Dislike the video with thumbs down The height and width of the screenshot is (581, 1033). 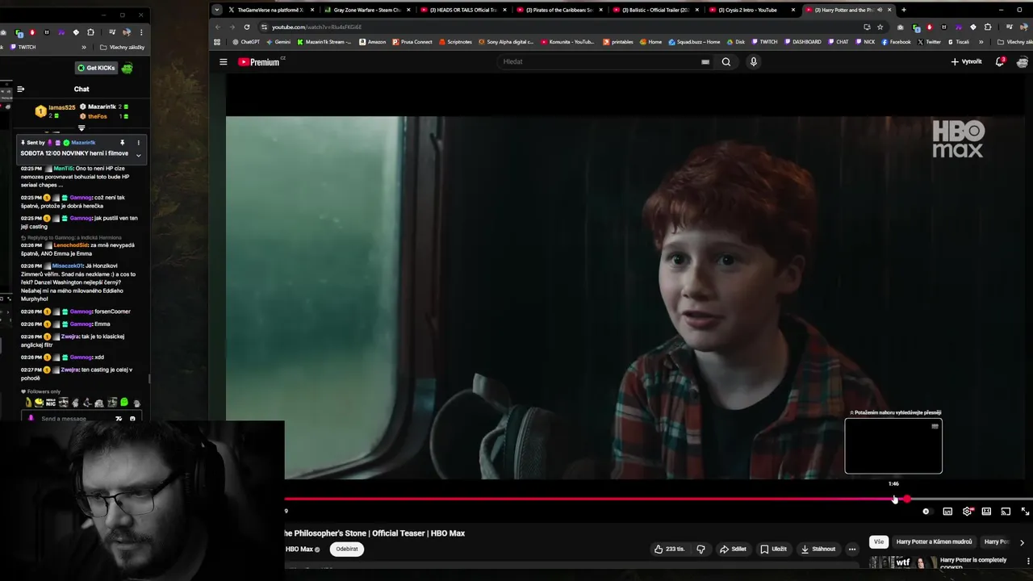[x=701, y=549]
